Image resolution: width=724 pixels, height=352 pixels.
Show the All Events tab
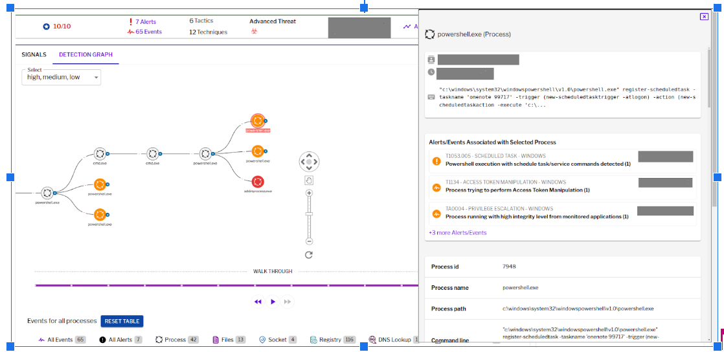point(62,340)
